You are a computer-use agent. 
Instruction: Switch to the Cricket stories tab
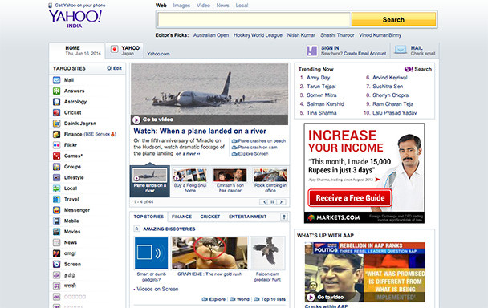pos(210,217)
